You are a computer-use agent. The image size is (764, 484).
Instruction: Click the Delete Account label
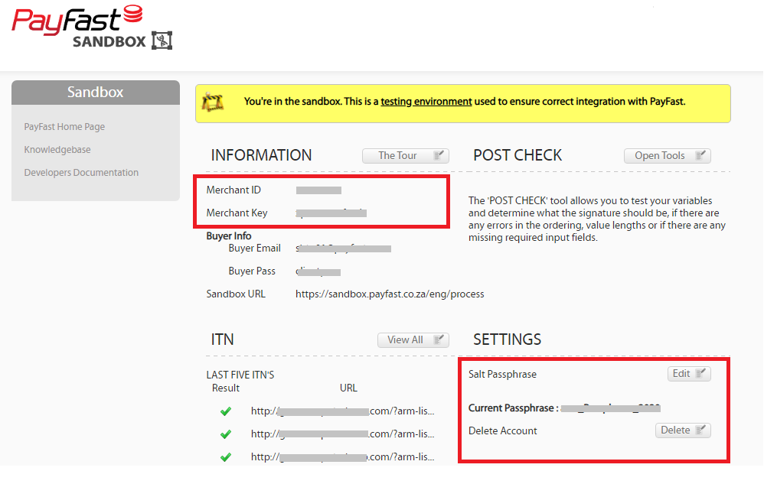pyautogui.click(x=502, y=431)
